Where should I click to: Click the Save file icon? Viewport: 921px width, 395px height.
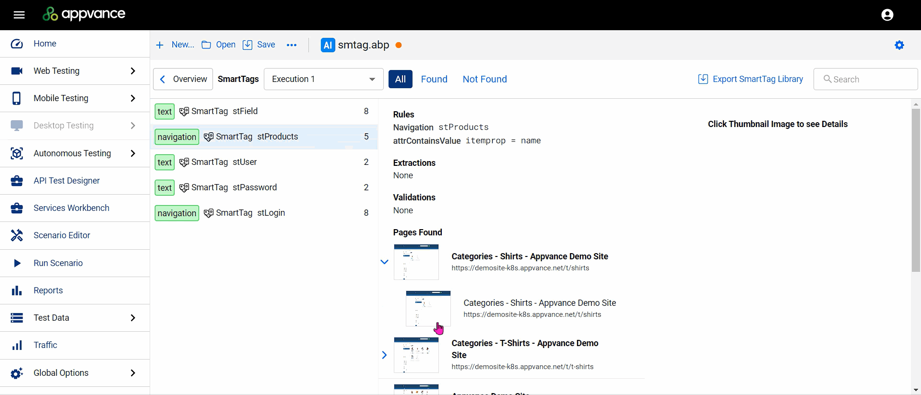[x=248, y=45]
